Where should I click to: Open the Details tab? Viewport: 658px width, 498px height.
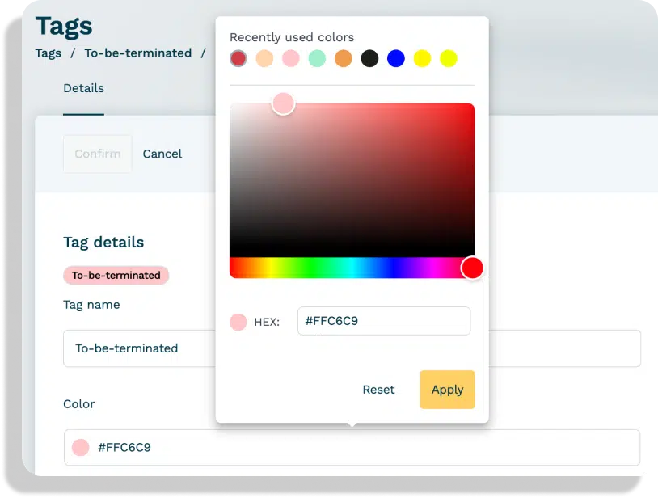83,88
